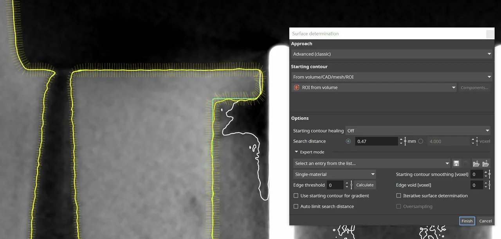This screenshot has width=501, height=239.
Task: Close the Surface determination dialog
Action: (x=490, y=34)
